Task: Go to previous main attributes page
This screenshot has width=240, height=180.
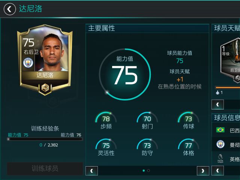Action: coord(91,171)
